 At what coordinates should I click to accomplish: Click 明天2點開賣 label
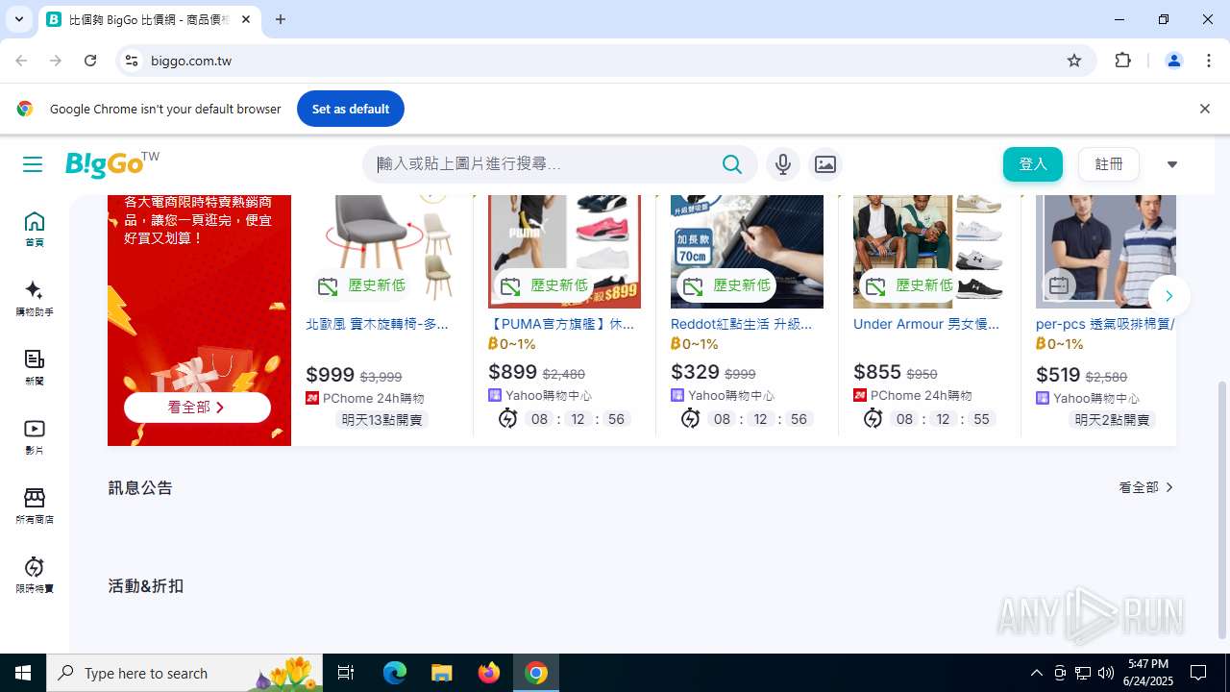point(1112,420)
